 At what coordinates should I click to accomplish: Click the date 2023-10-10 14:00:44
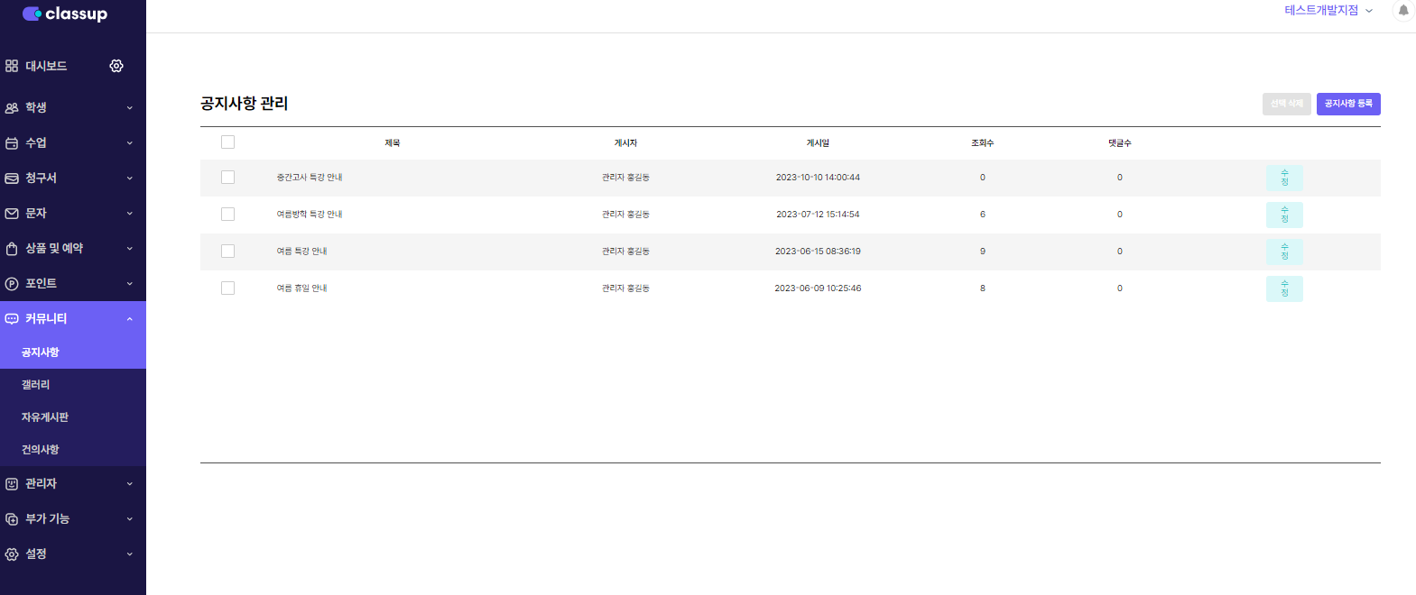(x=818, y=178)
